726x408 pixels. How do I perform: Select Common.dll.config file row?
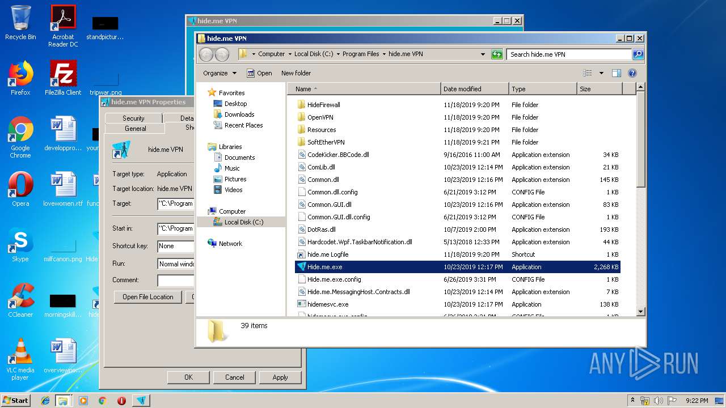[x=458, y=192]
